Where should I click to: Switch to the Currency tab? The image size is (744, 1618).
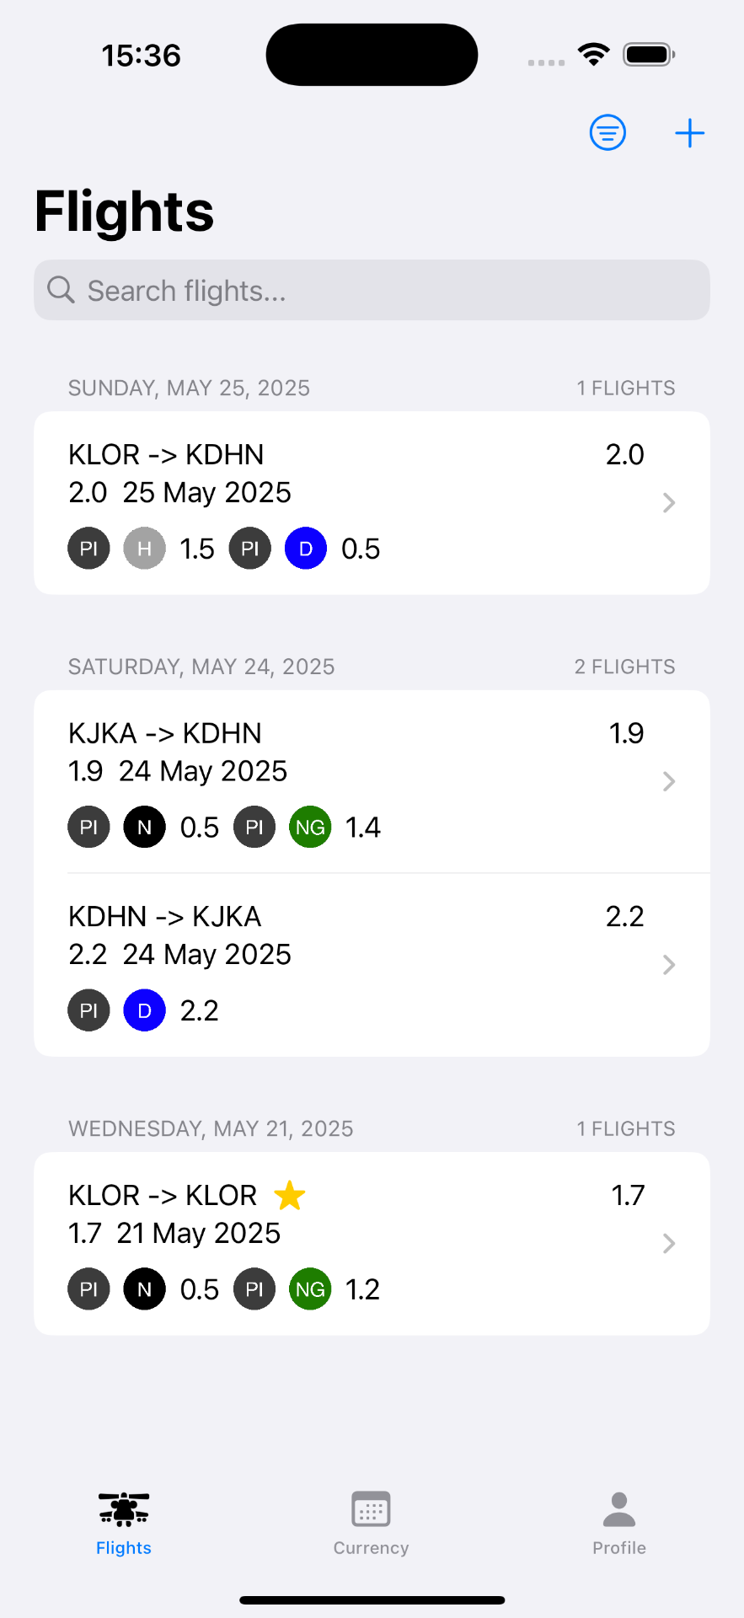coord(371,1523)
